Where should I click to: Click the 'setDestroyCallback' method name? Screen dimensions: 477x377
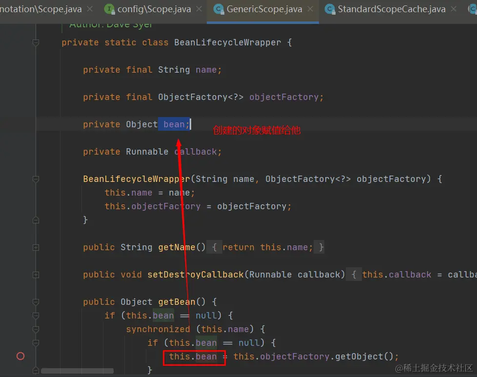(195, 275)
